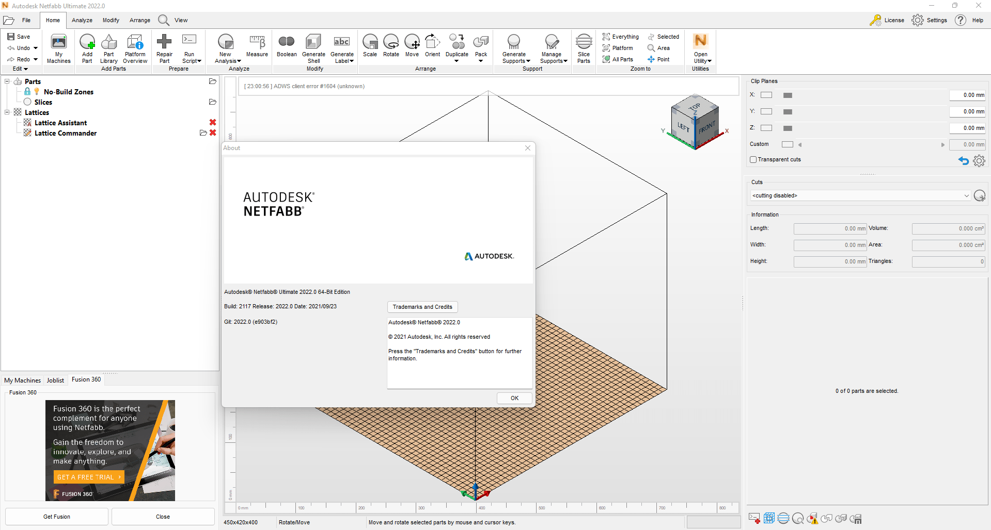
Task: Zoom to Everything
Action: pyautogui.click(x=621, y=37)
